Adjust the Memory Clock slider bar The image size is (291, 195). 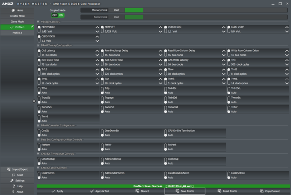click(x=206, y=10)
